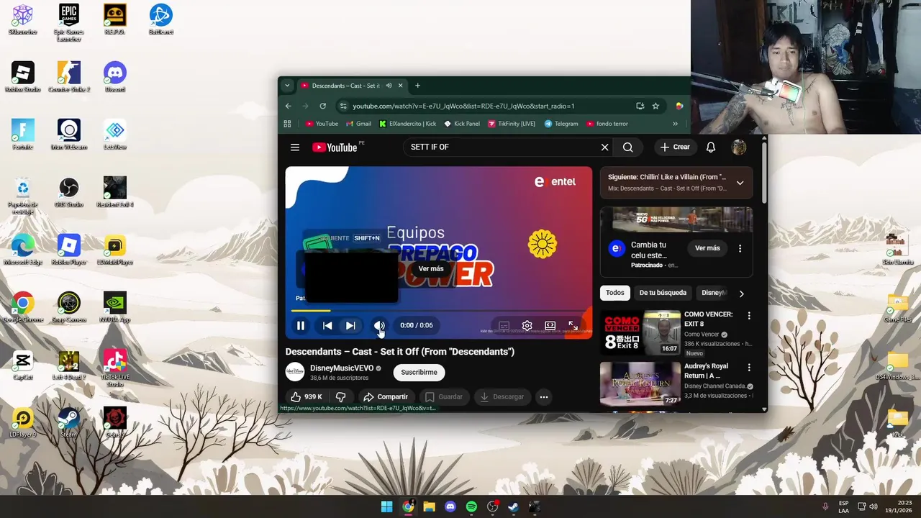Subscribe with the Suscribirme button

click(419, 373)
